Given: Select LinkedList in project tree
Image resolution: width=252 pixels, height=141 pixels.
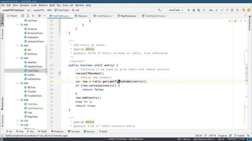Looking at the screenshot, I should 33,37.
